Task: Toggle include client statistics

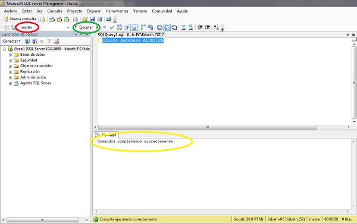Action: pyautogui.click(x=151, y=27)
